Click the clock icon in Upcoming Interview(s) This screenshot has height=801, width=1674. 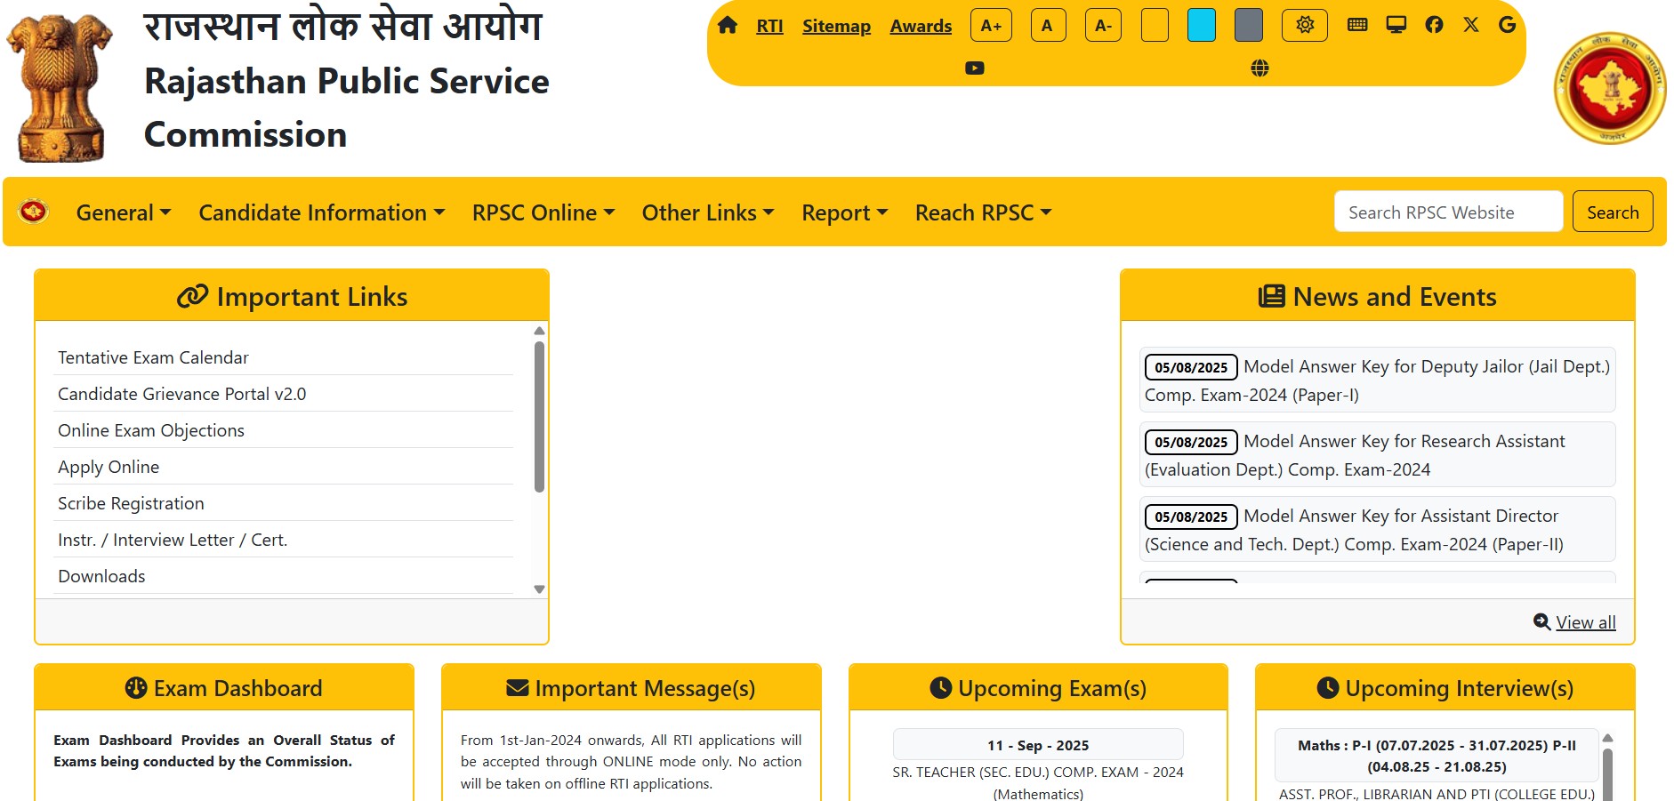1328,687
